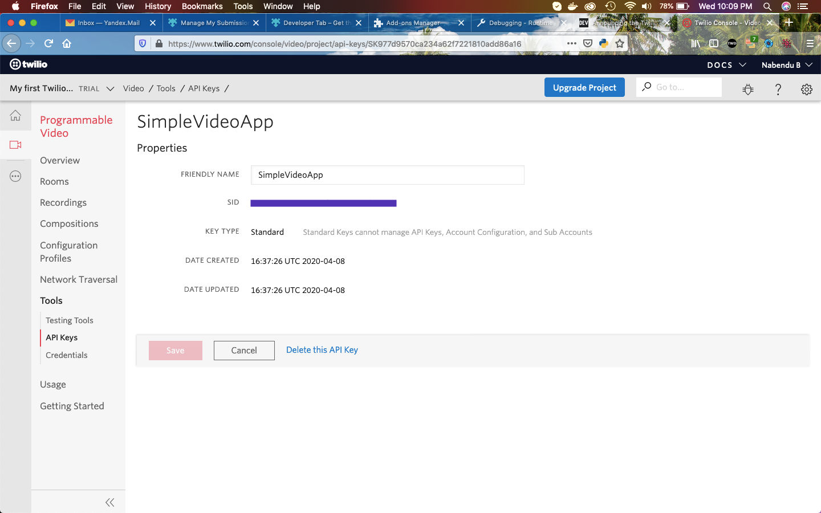Open the Rooms sidebar link
Viewport: 821px width, 513px height.
click(x=54, y=181)
